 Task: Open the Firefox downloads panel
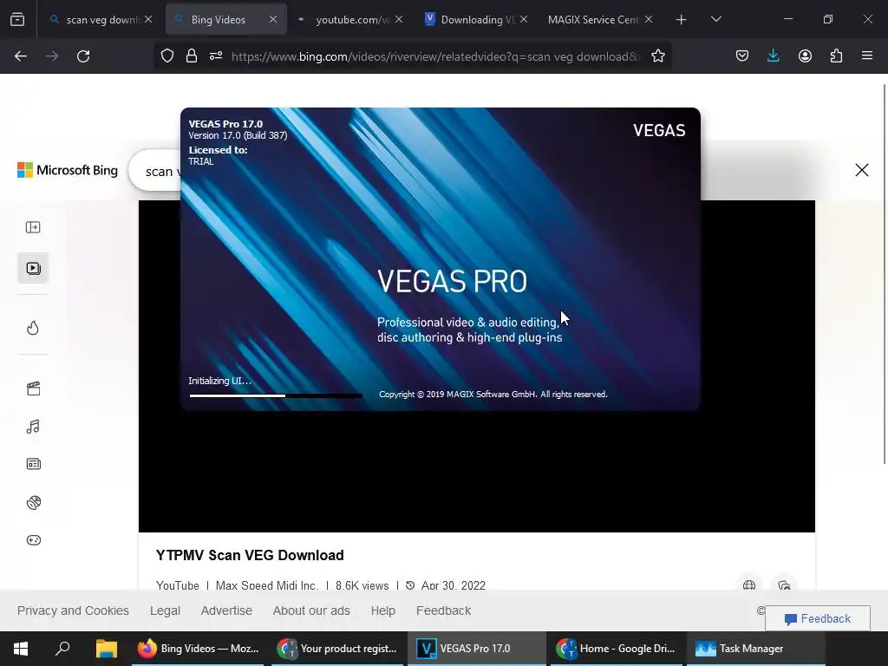[773, 56]
